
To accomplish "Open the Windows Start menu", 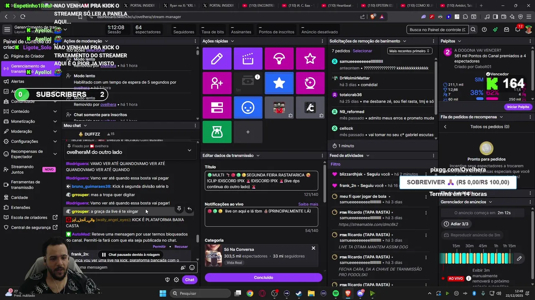I will point(163,293).
